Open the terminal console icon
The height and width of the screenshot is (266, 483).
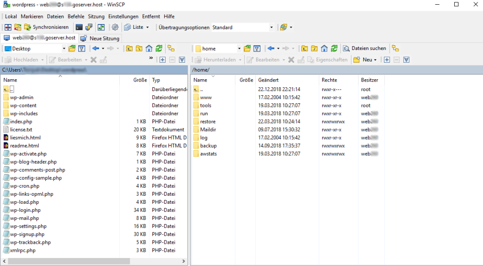(x=79, y=27)
